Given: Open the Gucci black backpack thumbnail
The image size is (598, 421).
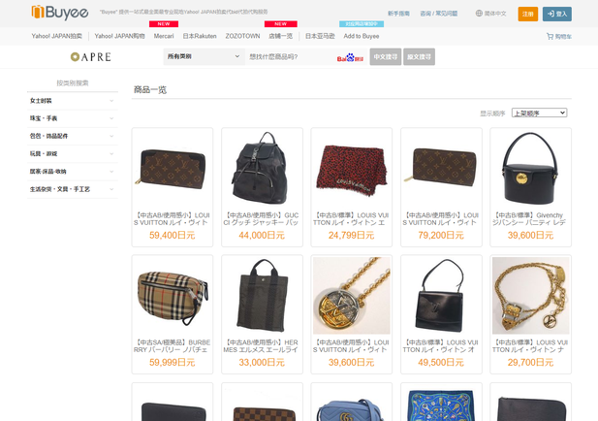Looking at the screenshot, I should [262, 169].
